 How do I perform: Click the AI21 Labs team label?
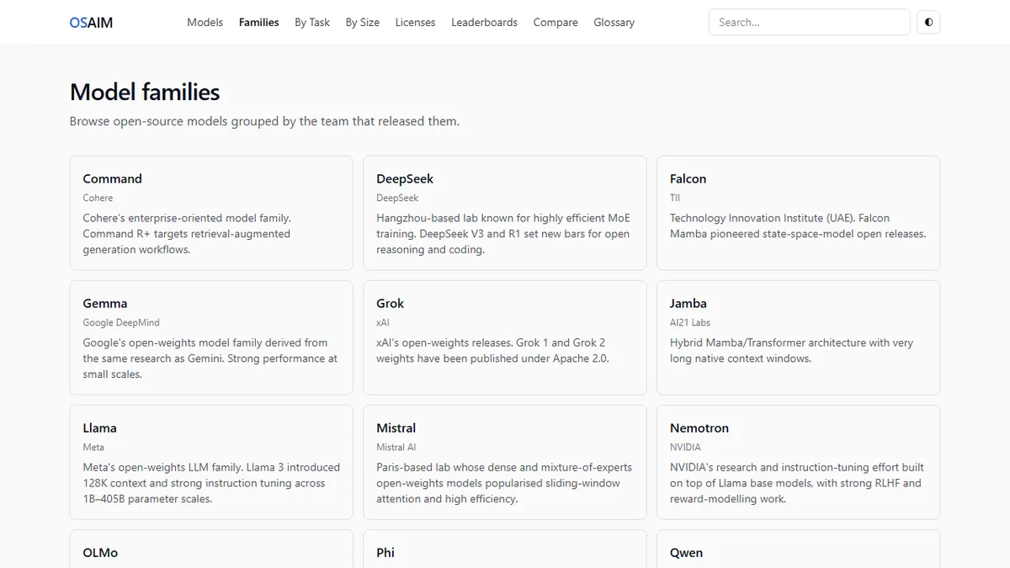pyautogui.click(x=690, y=322)
